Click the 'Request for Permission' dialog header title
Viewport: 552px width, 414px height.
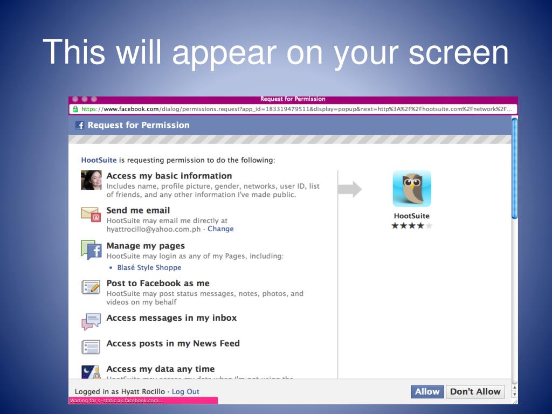tap(139, 125)
